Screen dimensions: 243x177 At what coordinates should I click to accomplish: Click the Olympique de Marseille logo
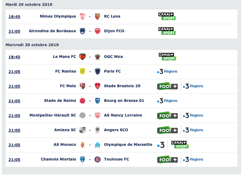[x=98, y=145]
